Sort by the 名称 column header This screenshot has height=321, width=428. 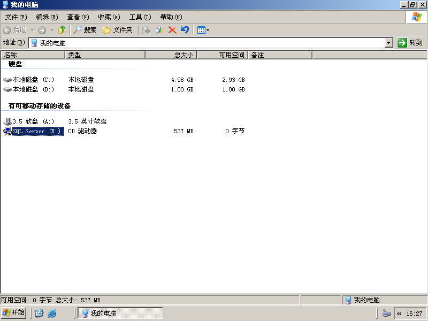33,55
